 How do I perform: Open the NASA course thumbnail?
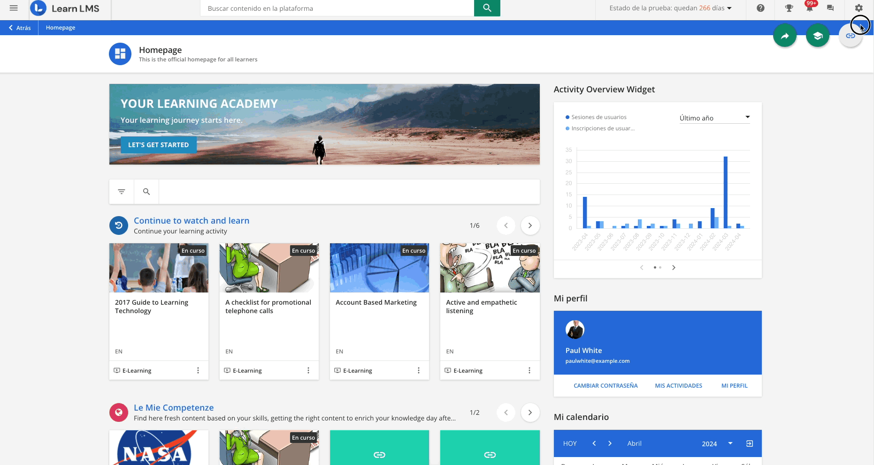pyautogui.click(x=159, y=448)
